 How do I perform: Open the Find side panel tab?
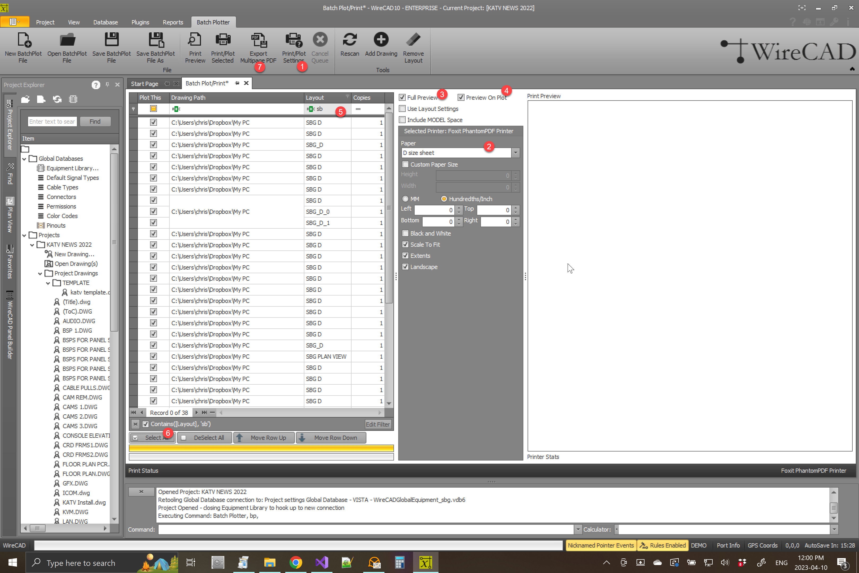[x=10, y=174]
